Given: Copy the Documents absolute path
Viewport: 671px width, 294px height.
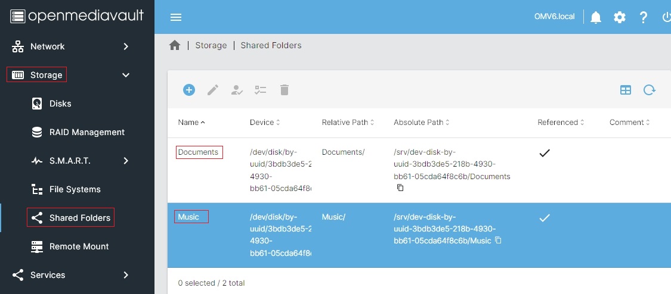Looking at the screenshot, I should click(400, 187).
